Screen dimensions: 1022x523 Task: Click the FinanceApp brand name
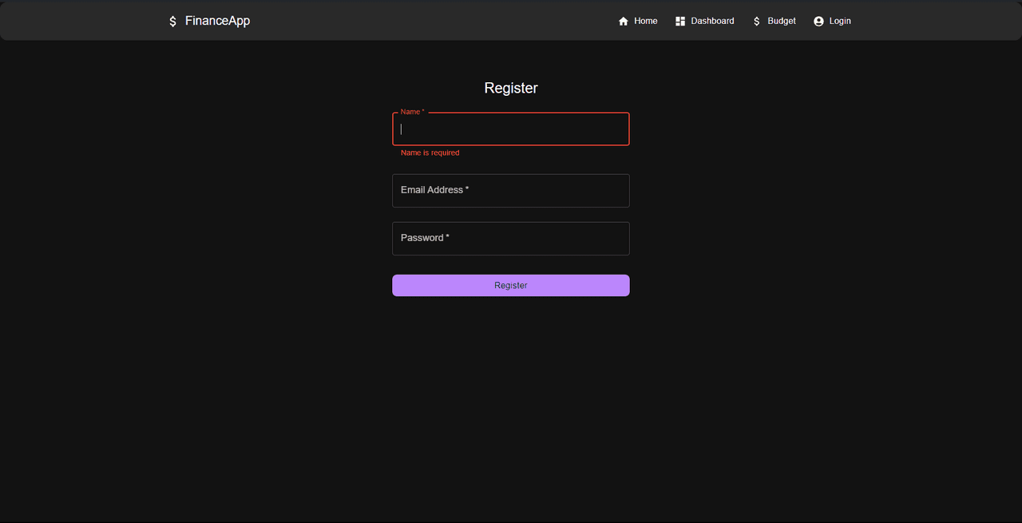pos(217,21)
